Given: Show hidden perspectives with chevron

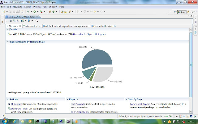Looking at the screenshot, I should pos(196,11).
